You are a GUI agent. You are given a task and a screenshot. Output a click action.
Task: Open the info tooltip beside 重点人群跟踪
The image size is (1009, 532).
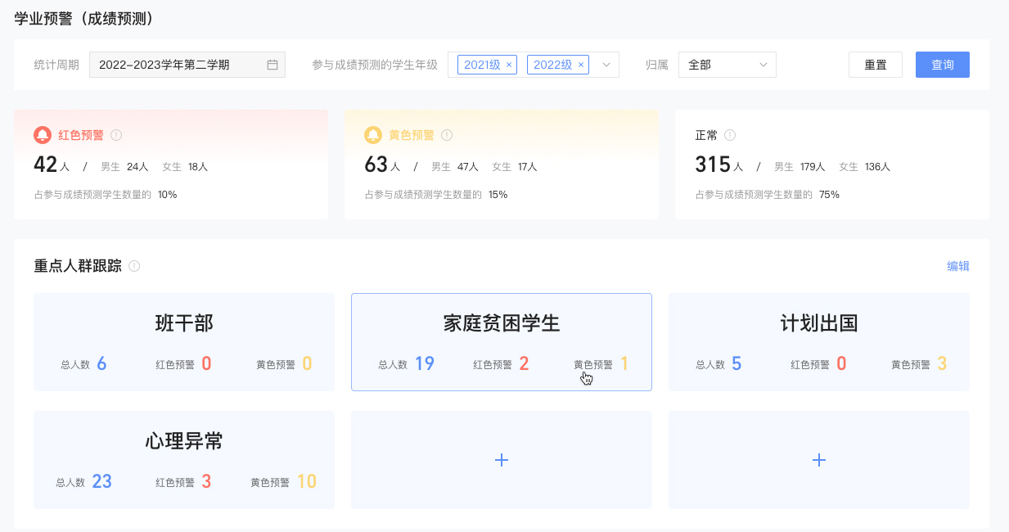coord(136,265)
